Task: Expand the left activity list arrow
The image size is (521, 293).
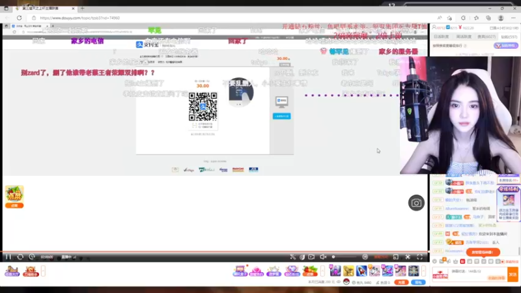Action: 43,271
